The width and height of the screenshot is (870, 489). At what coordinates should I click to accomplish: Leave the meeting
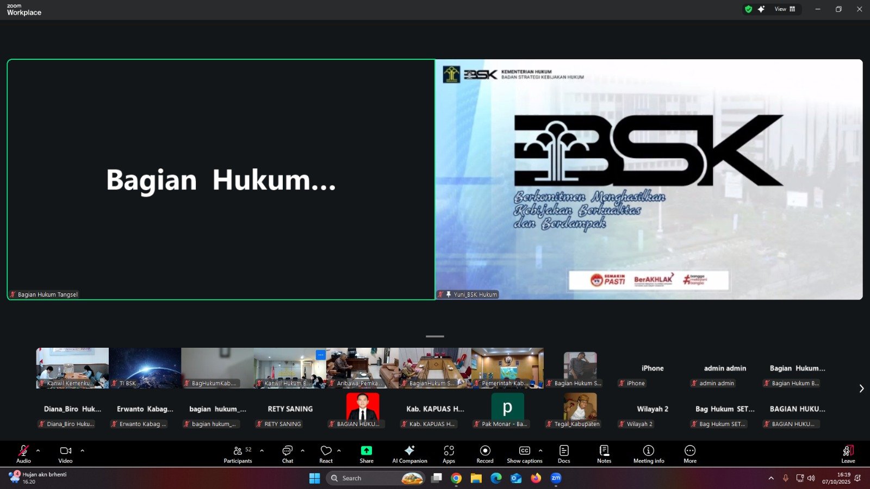pos(848,454)
